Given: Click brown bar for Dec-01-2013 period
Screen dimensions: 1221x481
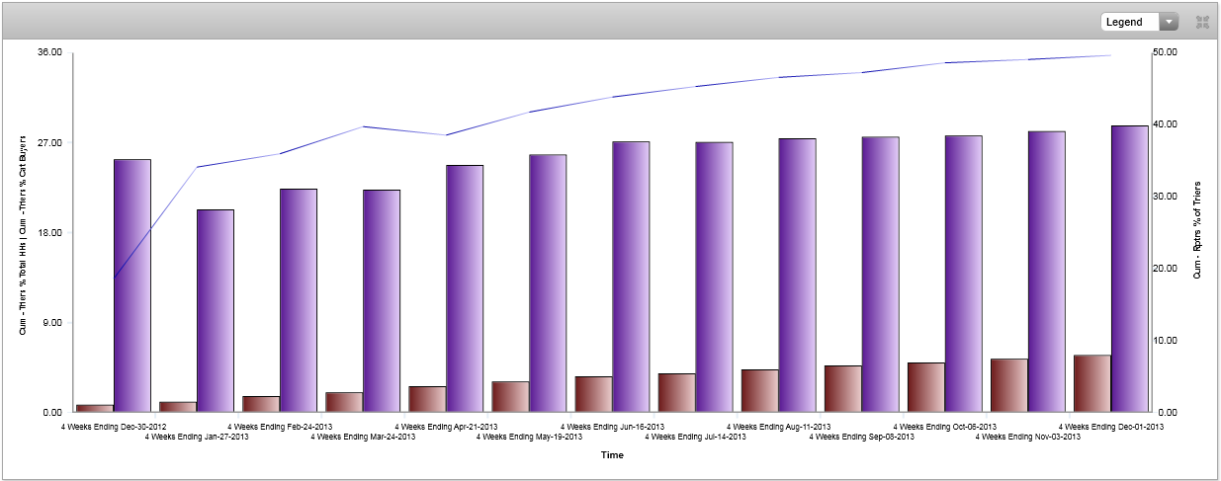Looking at the screenshot, I should [x=1092, y=383].
